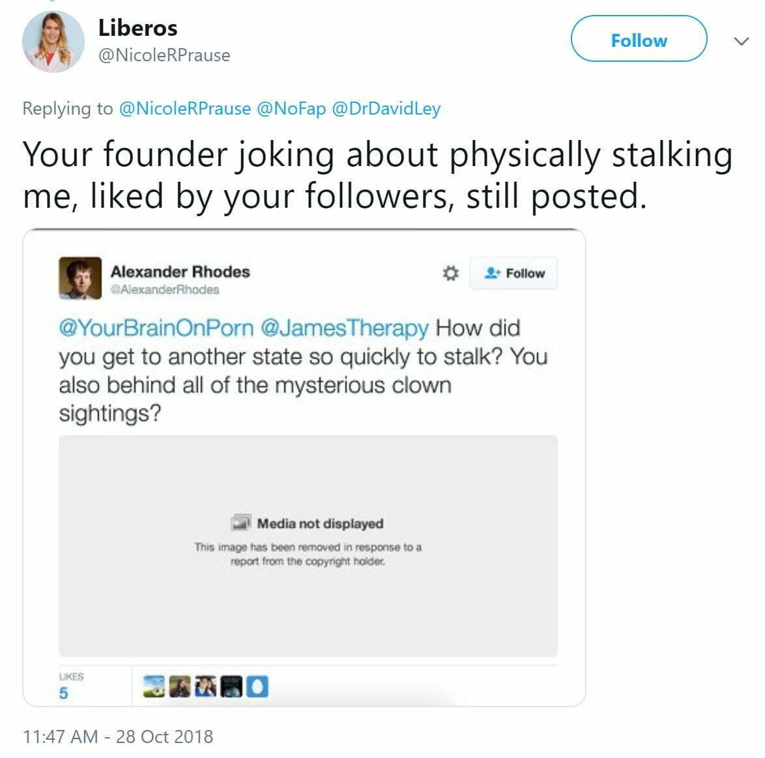The width and height of the screenshot is (765, 758).
Task: Click the Liberos profile avatar
Action: pos(53,42)
